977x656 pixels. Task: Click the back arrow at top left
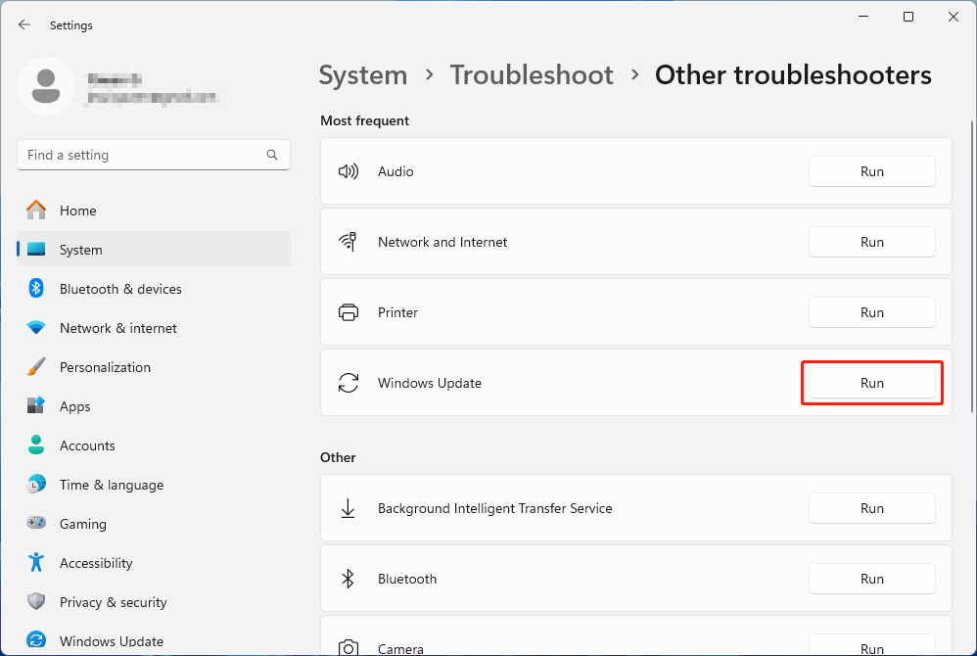tap(24, 24)
